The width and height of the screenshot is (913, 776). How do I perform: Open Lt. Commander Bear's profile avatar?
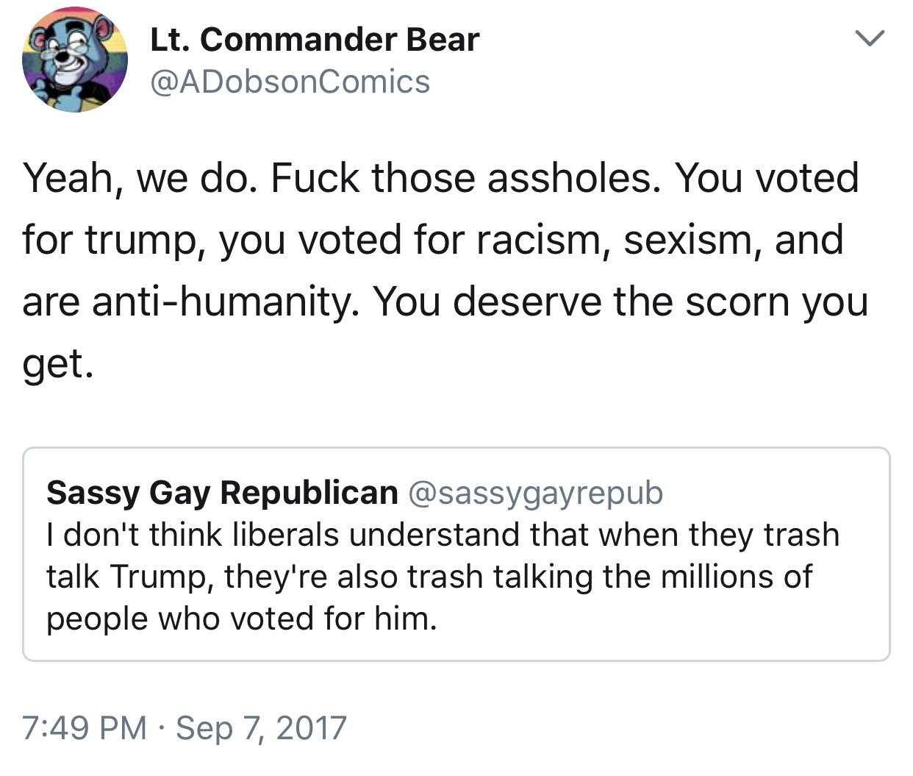(75, 60)
